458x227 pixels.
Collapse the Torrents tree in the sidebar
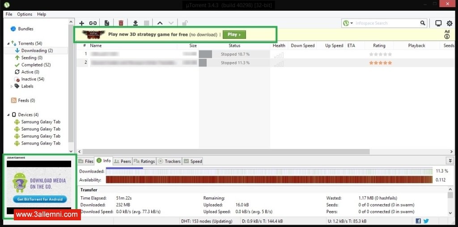[8, 44]
